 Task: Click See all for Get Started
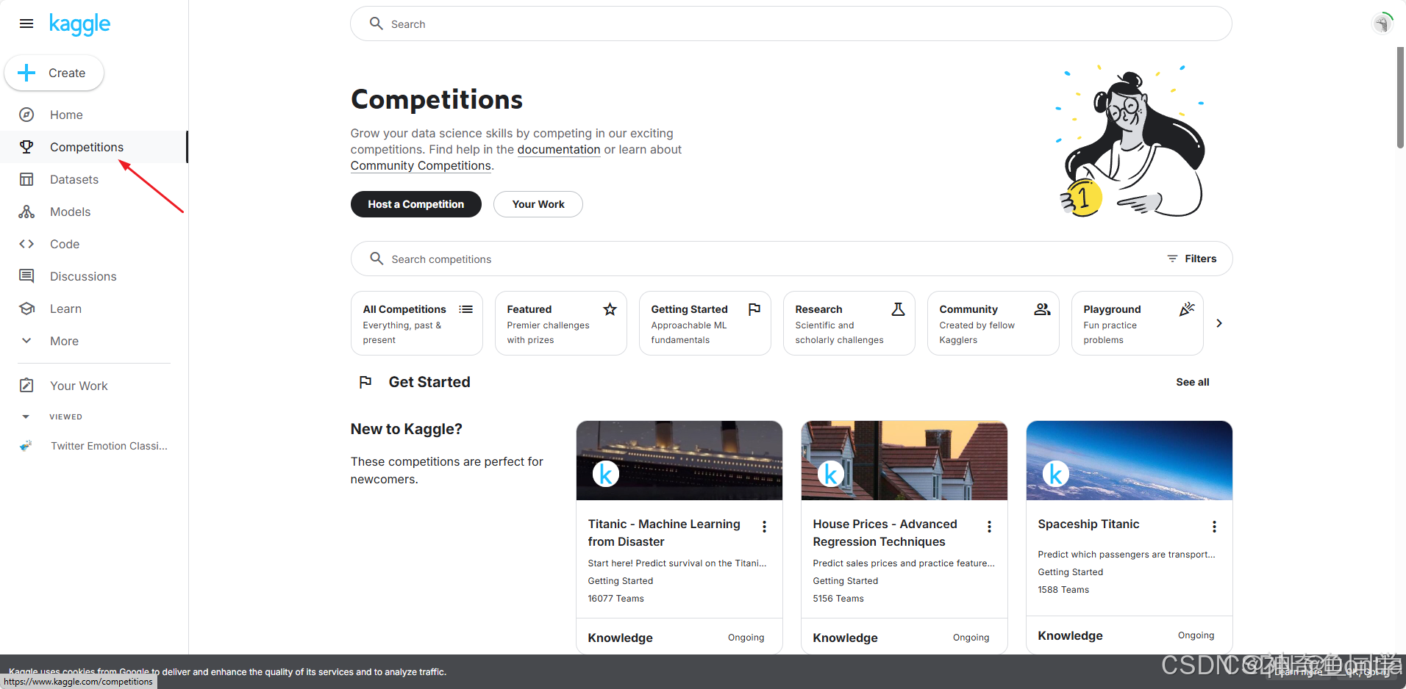1193,382
